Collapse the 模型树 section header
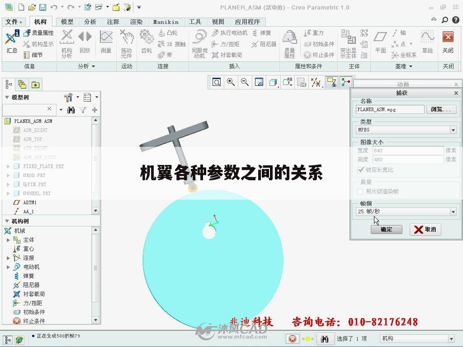Image resolution: width=463 pixels, height=347 pixels. (x=7, y=97)
